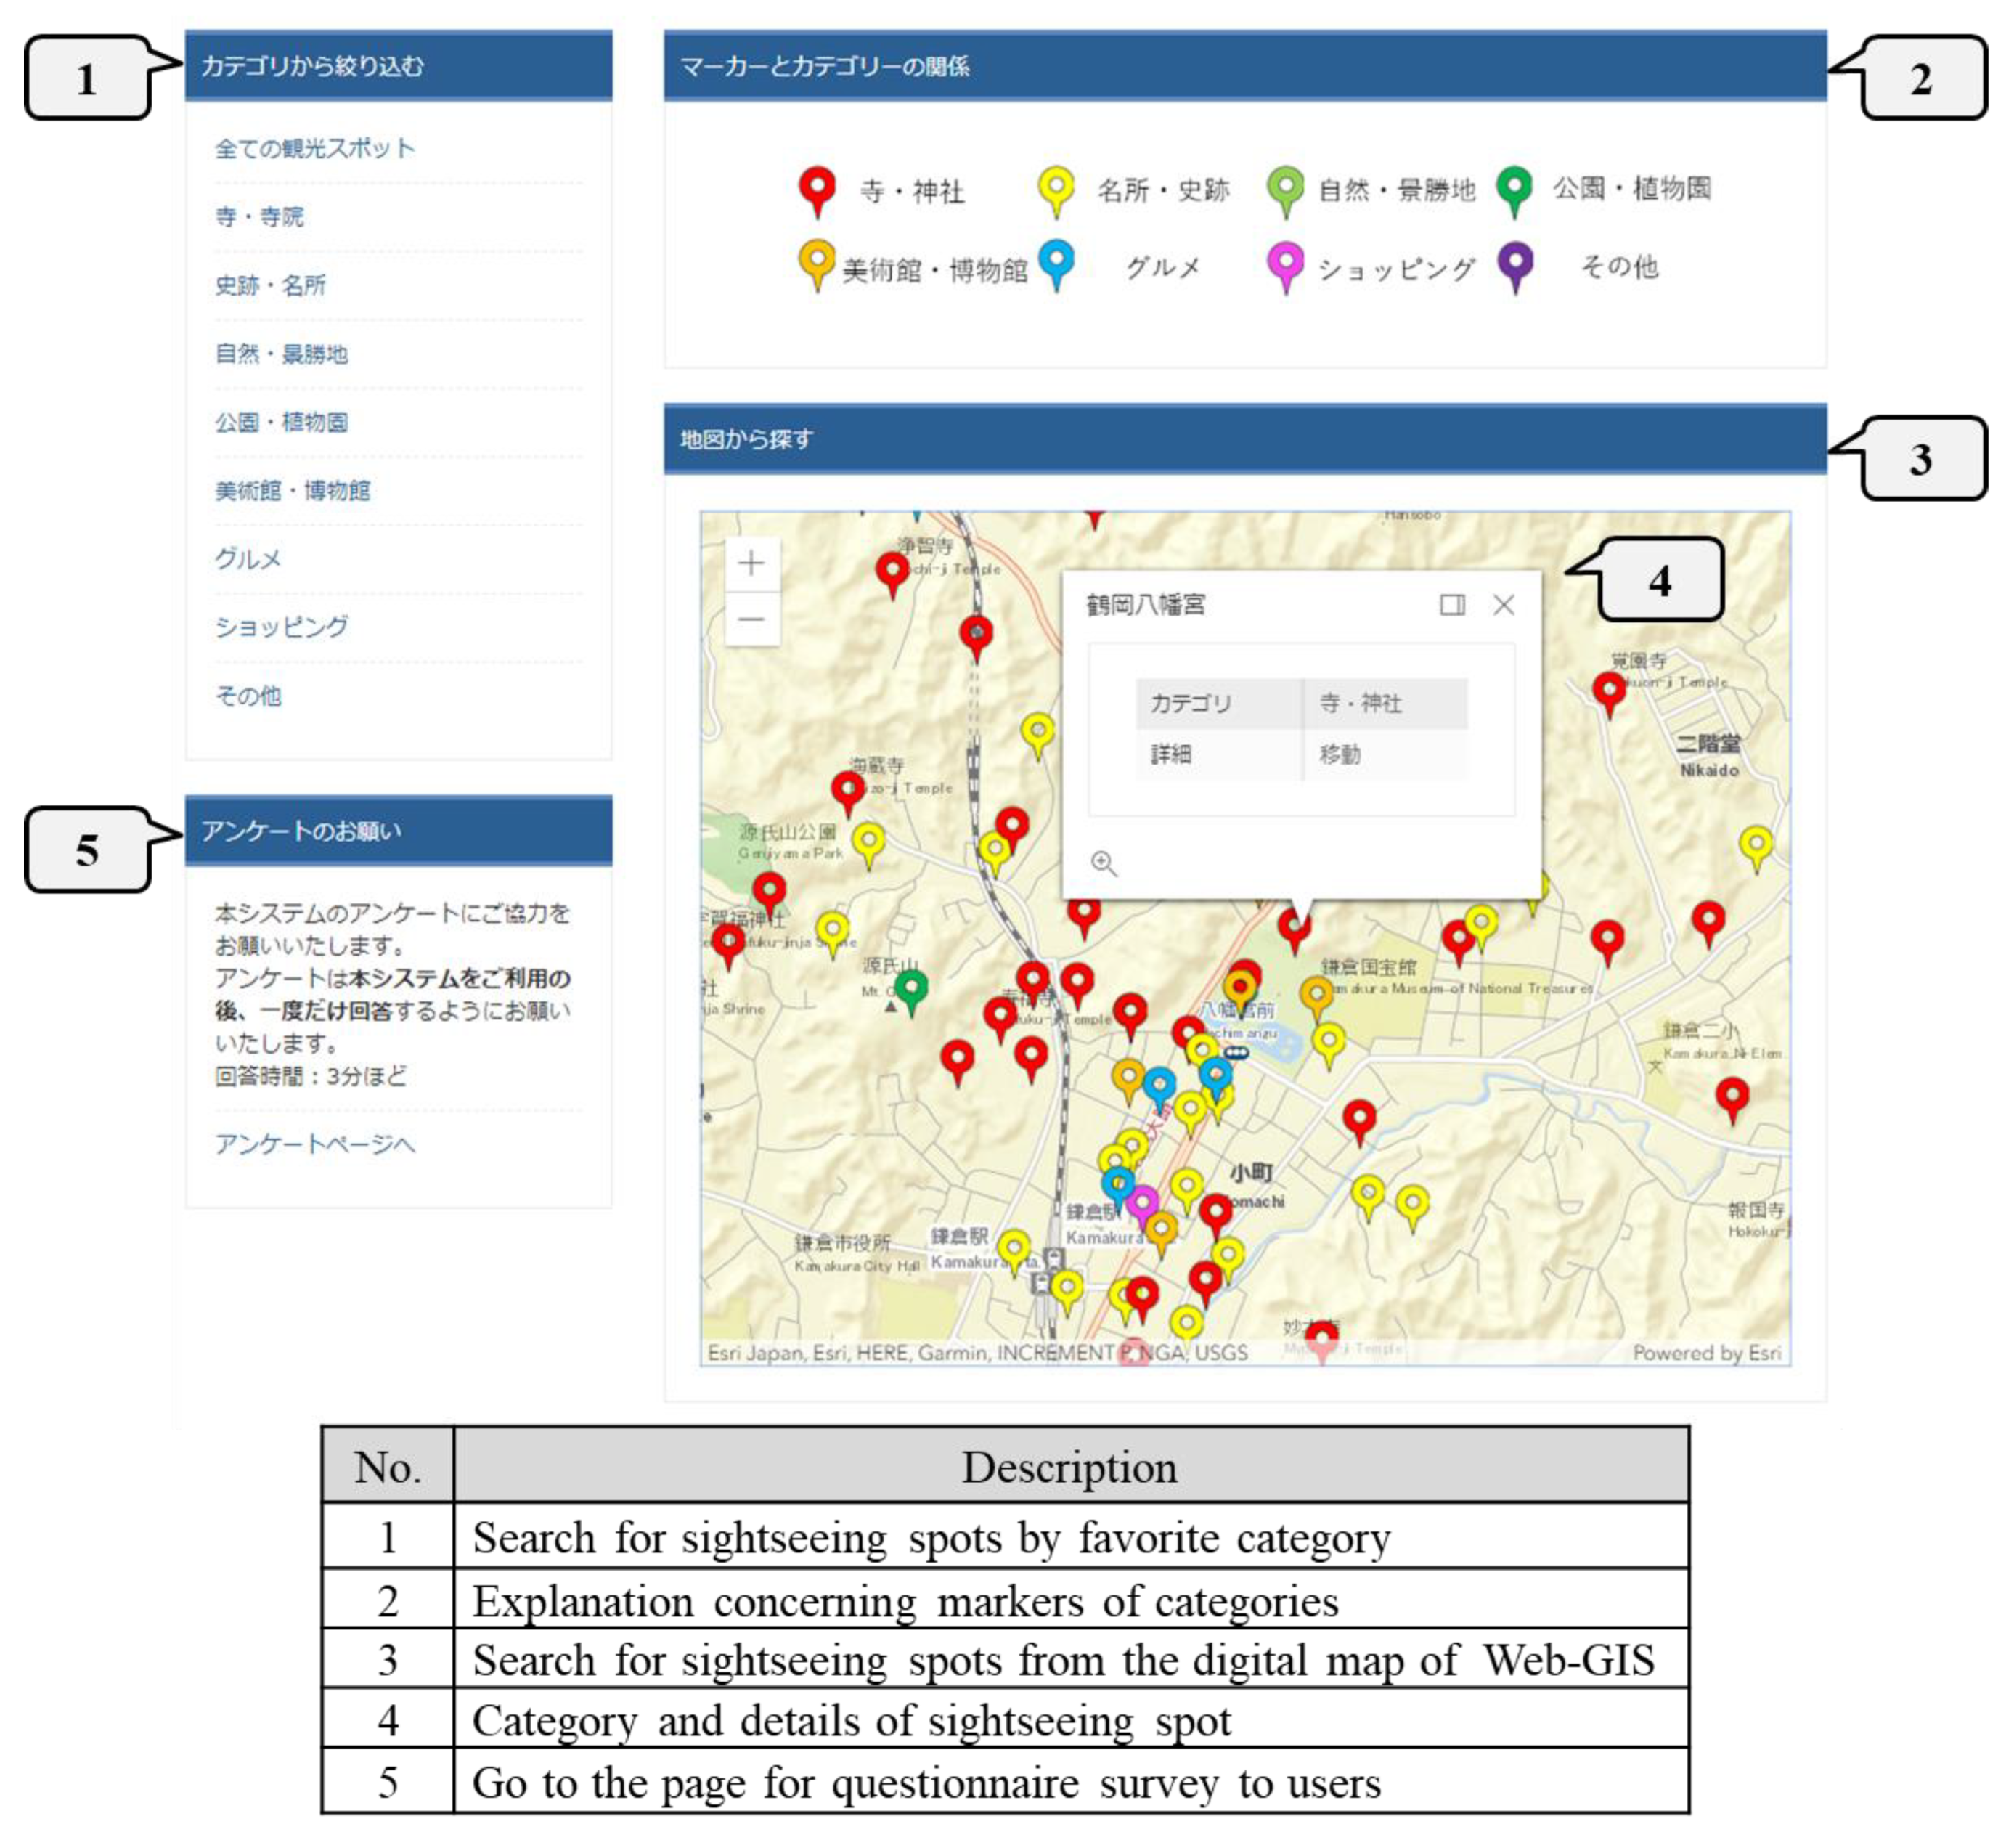Screen dimensions: 2014x1848
Task: Select the 史跡・名所 category link
Action: pos(270,286)
